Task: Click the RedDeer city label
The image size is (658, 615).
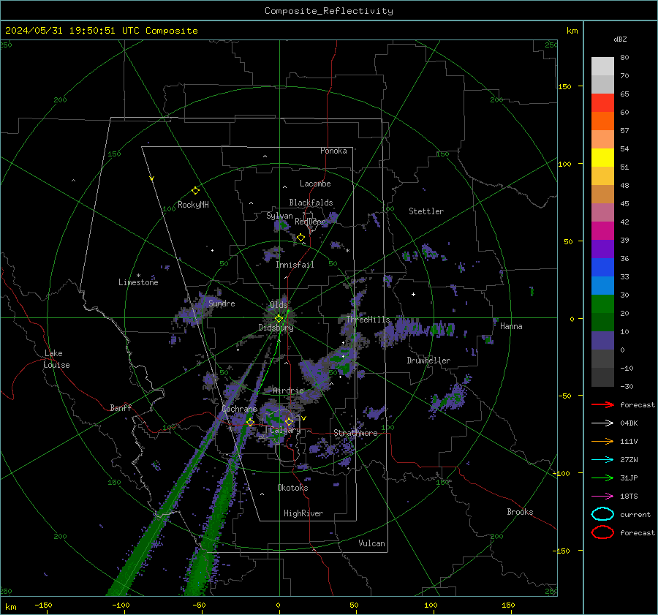Action: (310, 222)
